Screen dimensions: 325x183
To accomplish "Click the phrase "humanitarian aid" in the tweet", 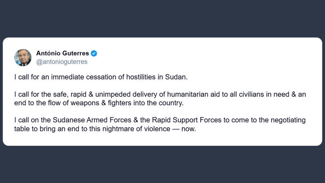I will tap(199, 95).
